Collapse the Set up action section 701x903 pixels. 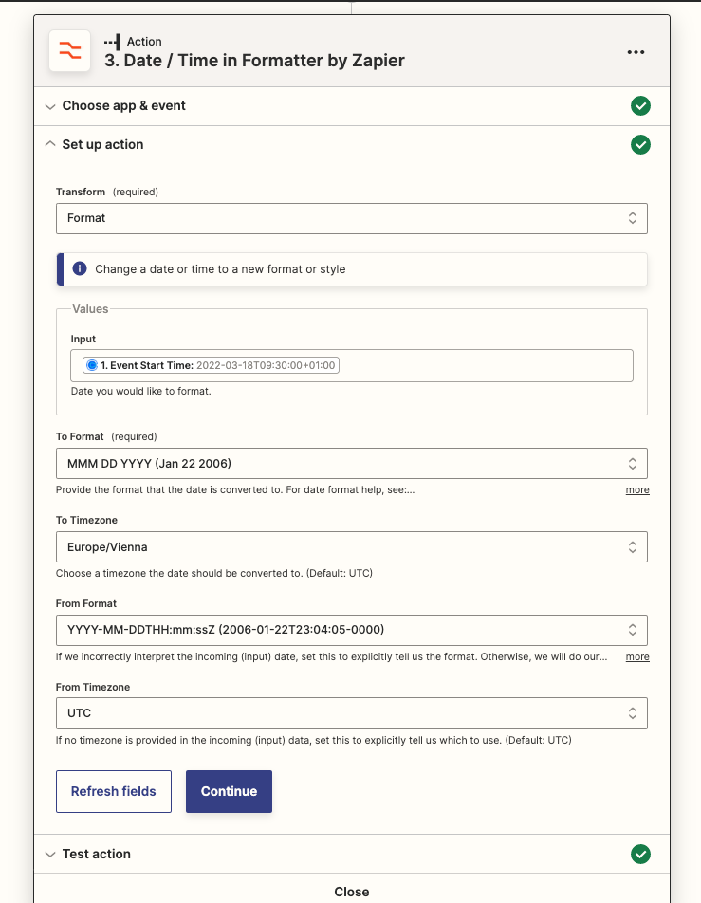click(x=102, y=145)
